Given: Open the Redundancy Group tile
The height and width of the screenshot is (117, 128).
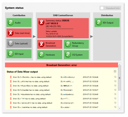Looking at the screenshot, I should coord(76,44).
